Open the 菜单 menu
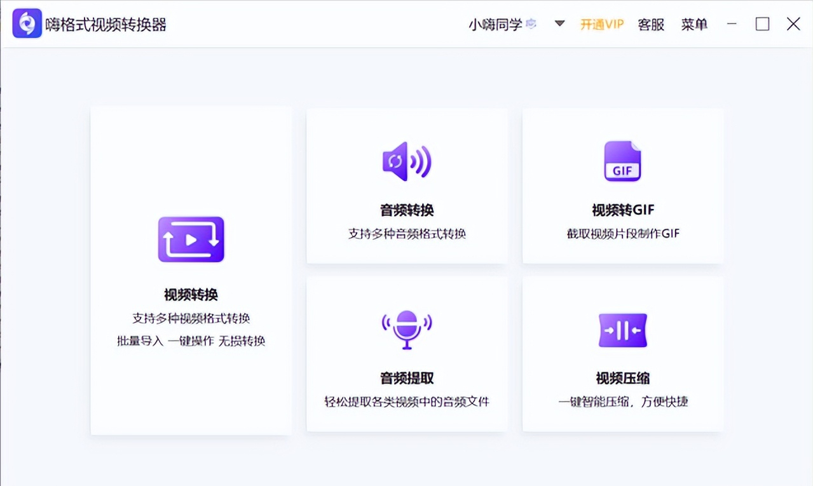 click(694, 24)
